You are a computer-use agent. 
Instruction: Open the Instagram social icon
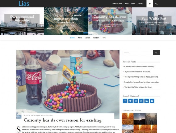click(141, 101)
